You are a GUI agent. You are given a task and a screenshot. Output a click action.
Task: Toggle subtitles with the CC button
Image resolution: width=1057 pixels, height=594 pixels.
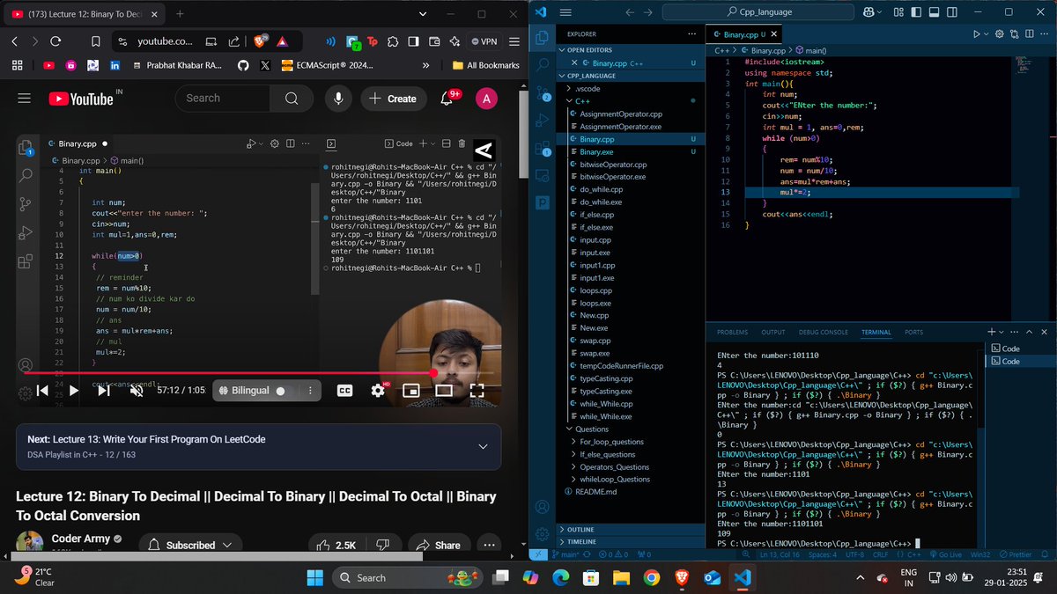(x=344, y=392)
